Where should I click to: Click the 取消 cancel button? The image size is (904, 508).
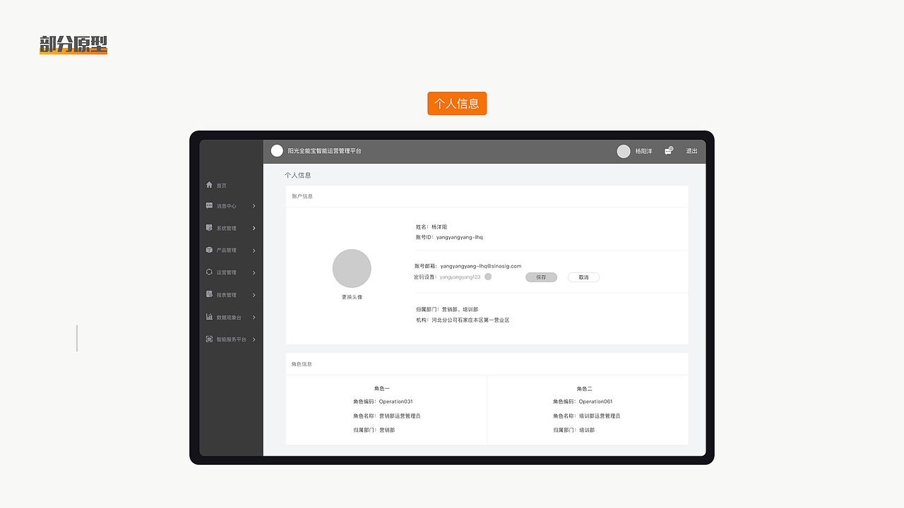pos(583,277)
